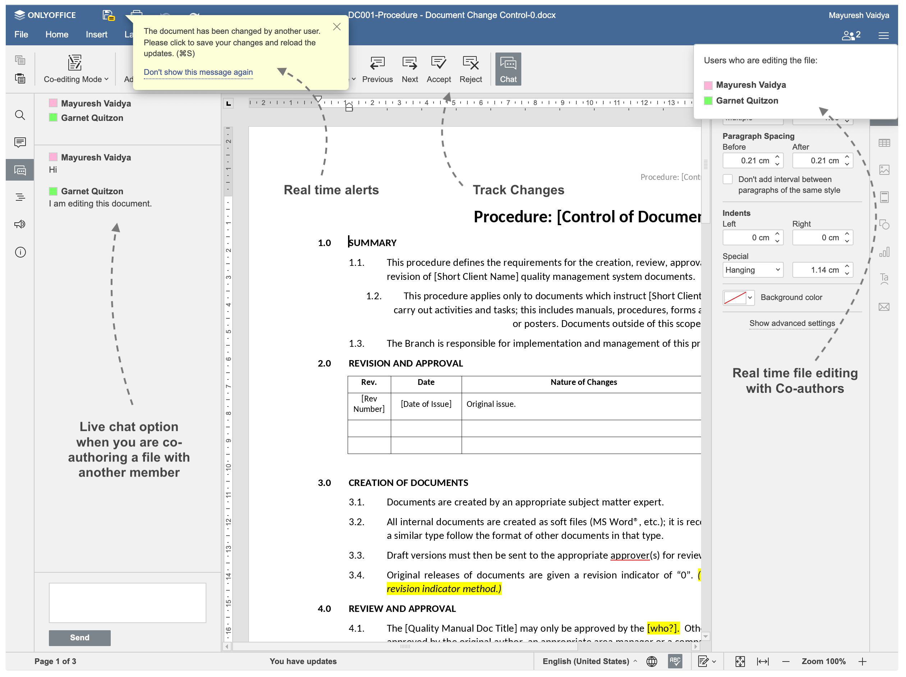Viewport: 906px width, 677px height.
Task: Click the Copy icon in toolbar
Action: pyautogui.click(x=20, y=60)
